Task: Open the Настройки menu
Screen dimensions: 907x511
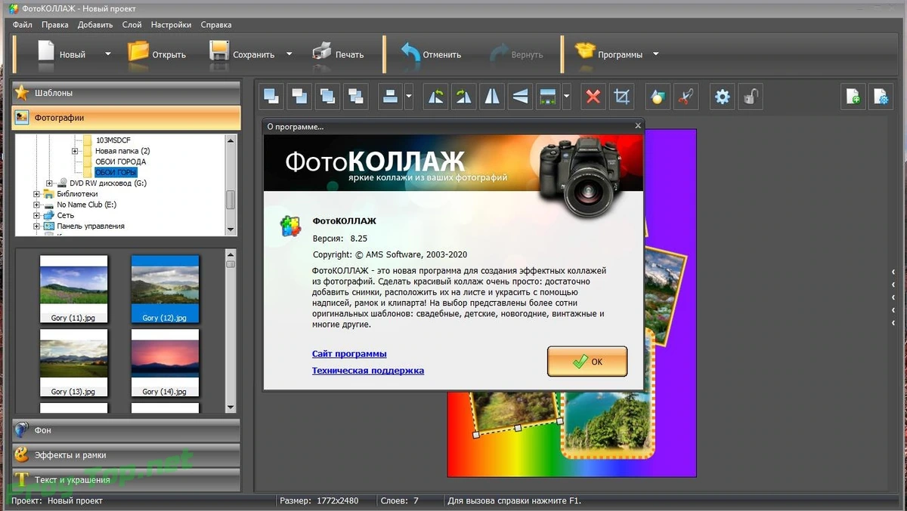Action: coord(171,25)
